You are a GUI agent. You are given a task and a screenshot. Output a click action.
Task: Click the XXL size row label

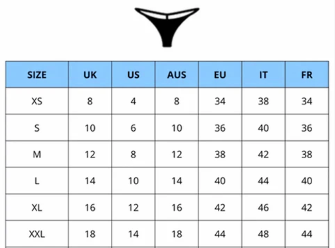click(x=37, y=235)
